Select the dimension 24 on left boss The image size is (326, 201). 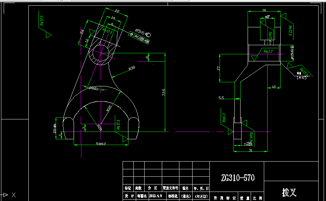(82, 32)
